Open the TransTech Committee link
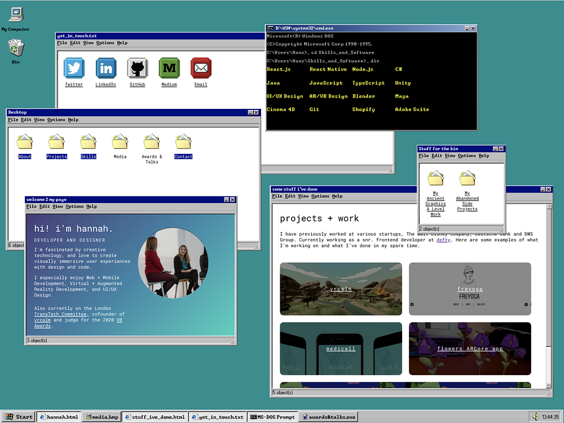564x423 pixels. pyautogui.click(x=60, y=314)
